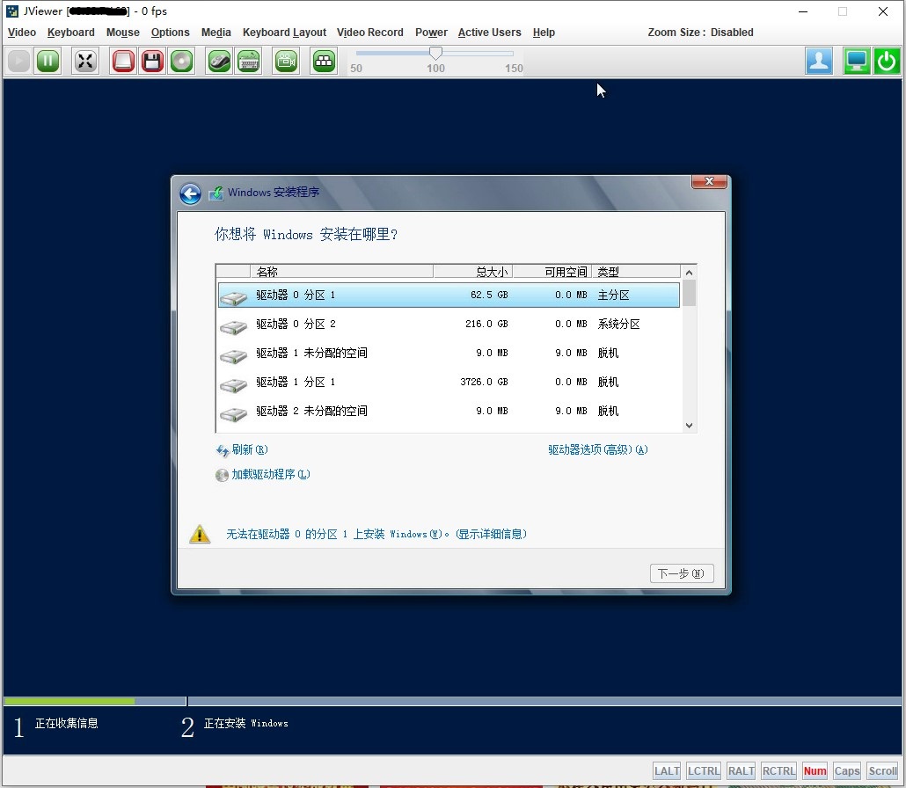This screenshot has width=906, height=788.
Task: Open the soft keyboard icon
Action: 248,61
